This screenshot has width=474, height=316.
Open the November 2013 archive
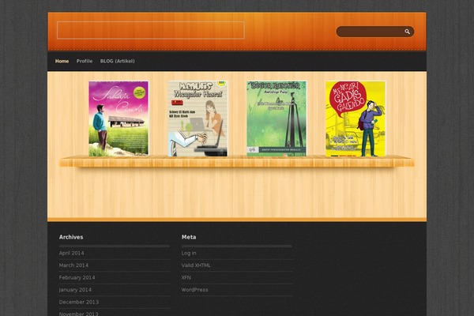78,314
